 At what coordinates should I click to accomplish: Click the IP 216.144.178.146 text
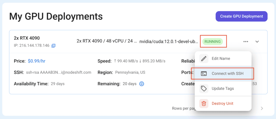[x=32, y=46]
